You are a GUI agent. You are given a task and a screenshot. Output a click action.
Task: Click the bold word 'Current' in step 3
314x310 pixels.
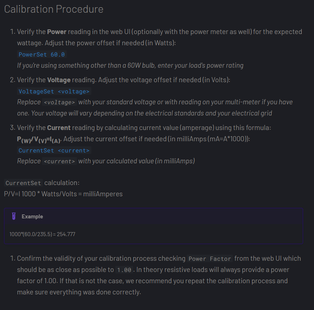click(x=59, y=128)
